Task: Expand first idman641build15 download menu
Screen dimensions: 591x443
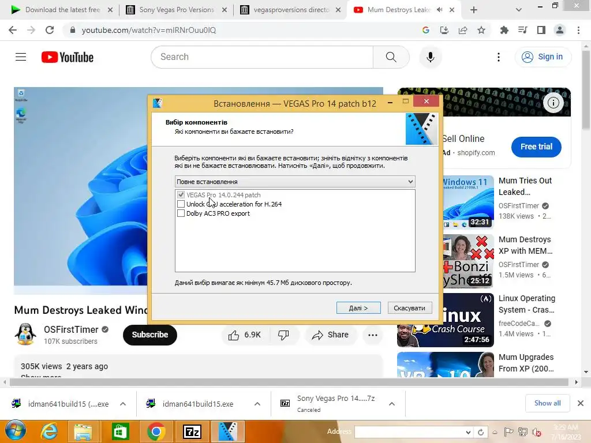Action: point(123,404)
